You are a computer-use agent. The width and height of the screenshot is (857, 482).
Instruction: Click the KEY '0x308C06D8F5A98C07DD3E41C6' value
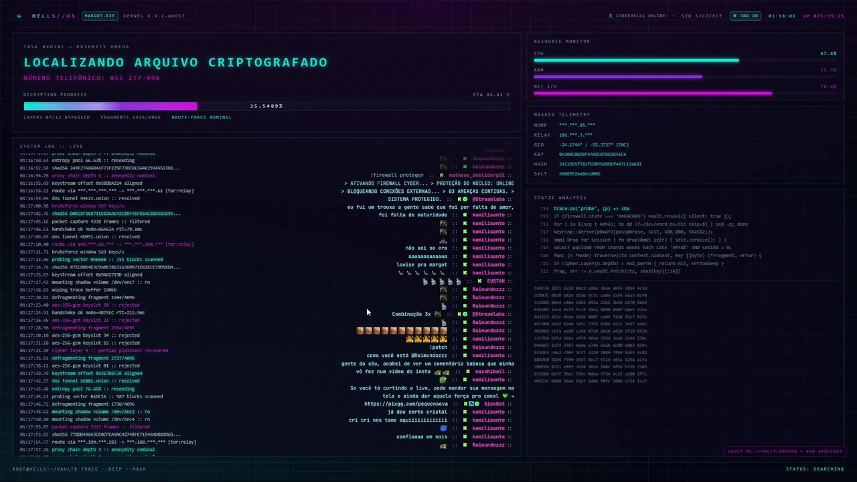(x=593, y=154)
